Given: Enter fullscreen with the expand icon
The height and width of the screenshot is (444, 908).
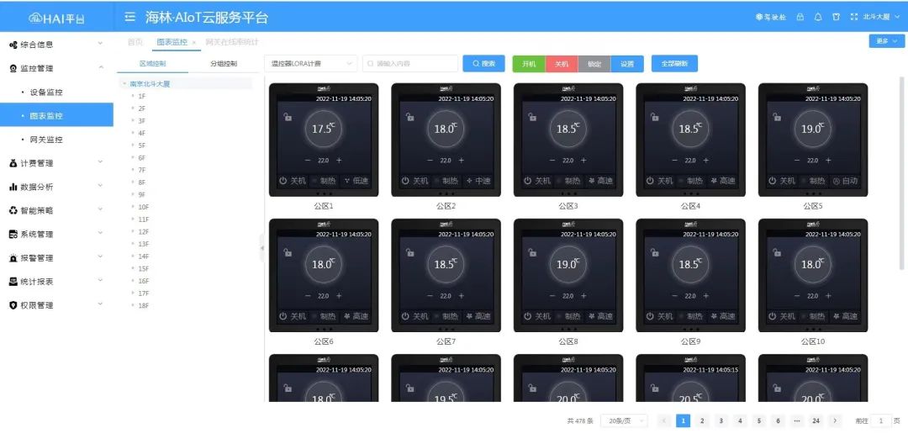Looking at the screenshot, I should [854, 17].
